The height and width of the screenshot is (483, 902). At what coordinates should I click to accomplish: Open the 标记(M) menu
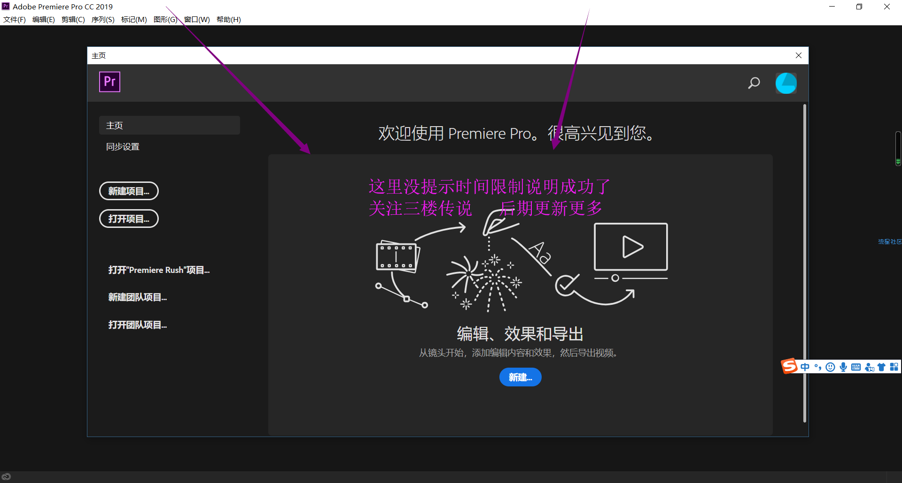[134, 19]
